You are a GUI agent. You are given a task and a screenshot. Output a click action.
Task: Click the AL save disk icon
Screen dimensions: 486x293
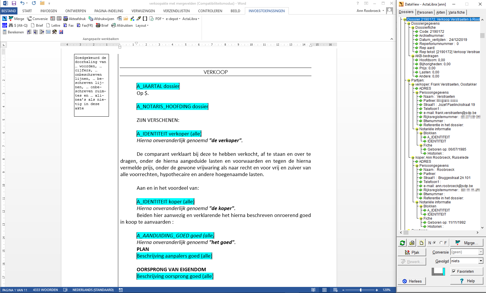coord(61,32)
